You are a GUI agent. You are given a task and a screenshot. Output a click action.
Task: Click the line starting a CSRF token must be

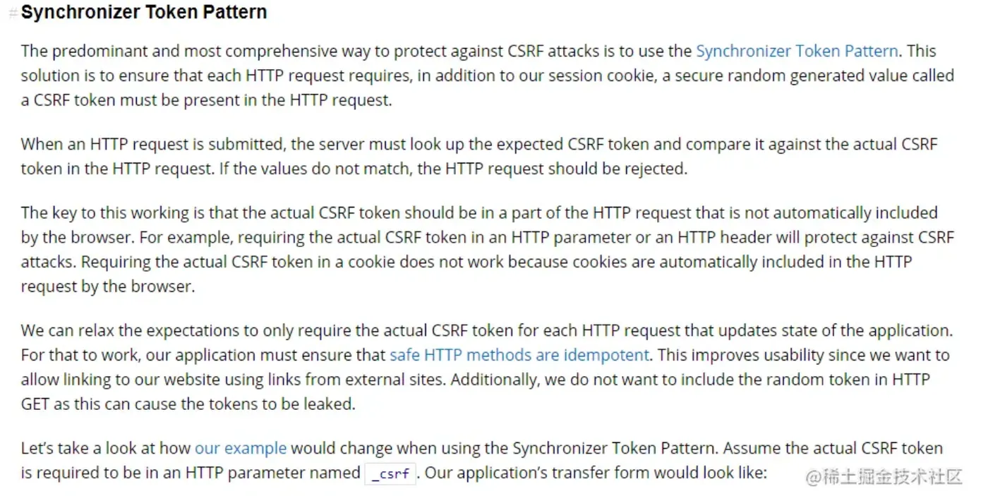206,100
